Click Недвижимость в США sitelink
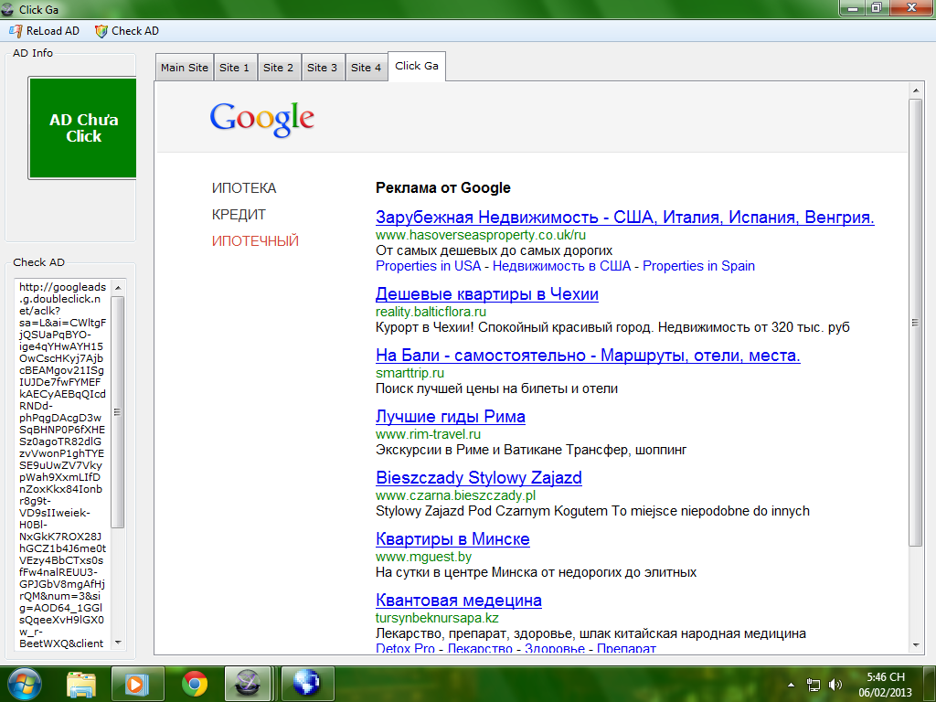This screenshot has width=936, height=702. point(561,266)
